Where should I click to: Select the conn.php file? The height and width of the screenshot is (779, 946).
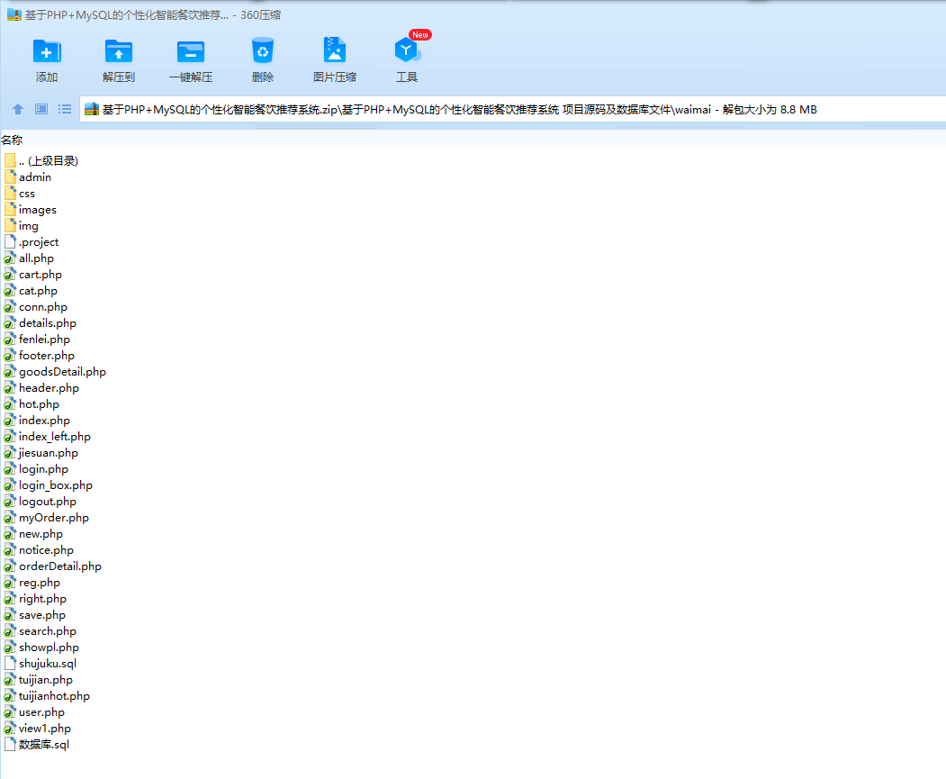(x=36, y=308)
